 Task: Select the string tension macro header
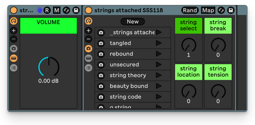coord(218,72)
